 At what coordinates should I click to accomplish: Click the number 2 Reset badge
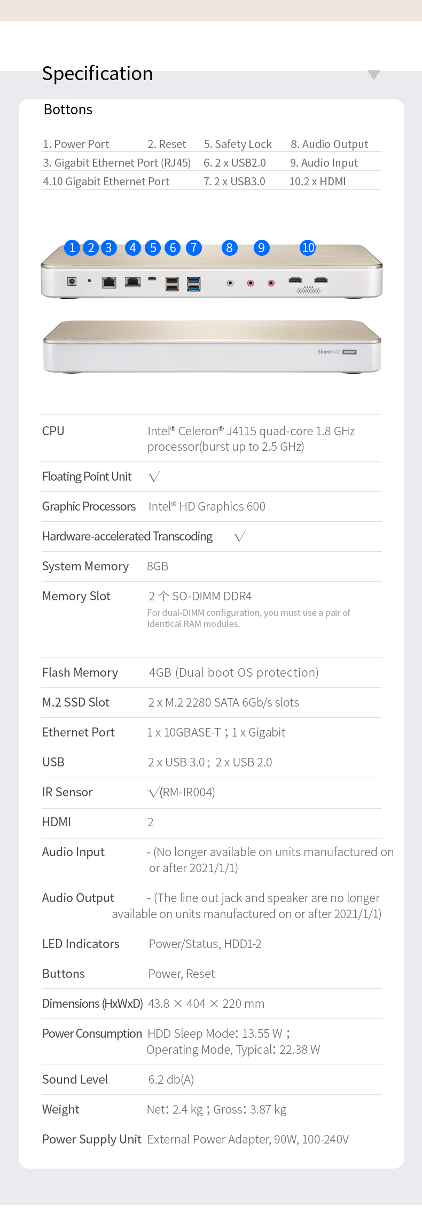91,248
